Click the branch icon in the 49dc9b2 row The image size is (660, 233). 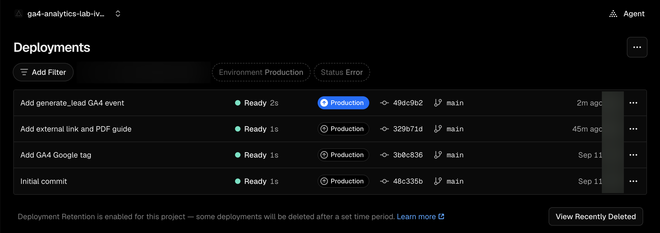[438, 103]
